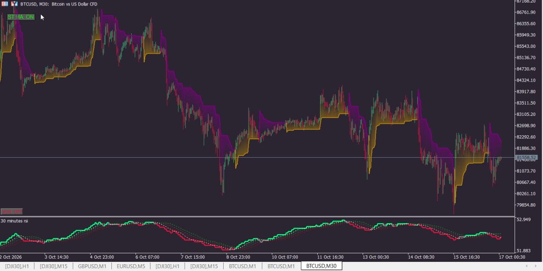
Task: Click the '30 minutes rsi' indicator label
Action: click(x=14, y=221)
